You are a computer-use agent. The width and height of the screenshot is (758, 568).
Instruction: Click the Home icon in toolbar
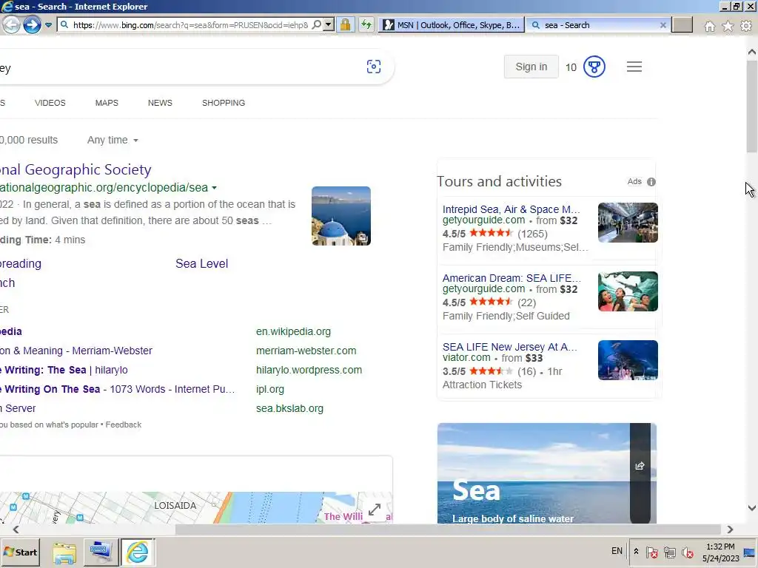tap(710, 26)
